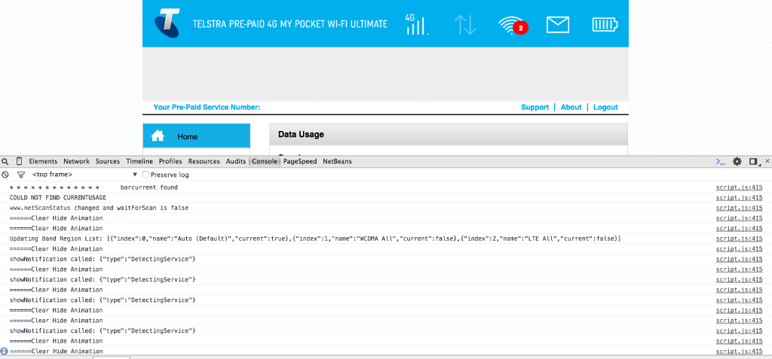Viewport: 772px width, 359px height.
Task: Click the repeat count badge
Action: click(4, 351)
